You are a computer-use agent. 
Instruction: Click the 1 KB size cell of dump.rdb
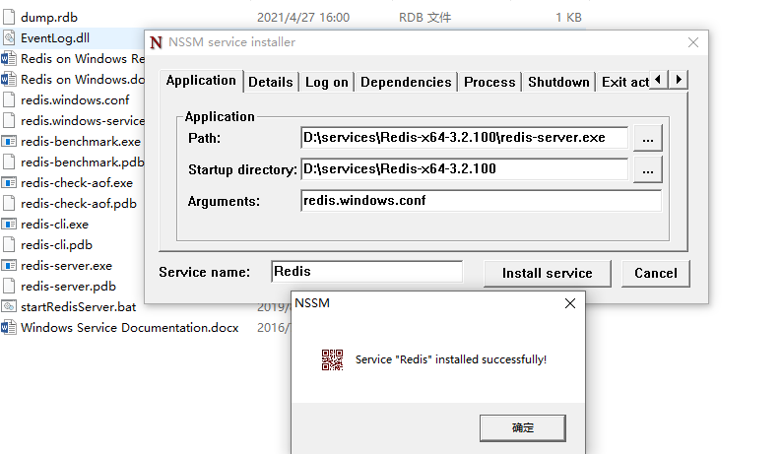[x=568, y=18]
